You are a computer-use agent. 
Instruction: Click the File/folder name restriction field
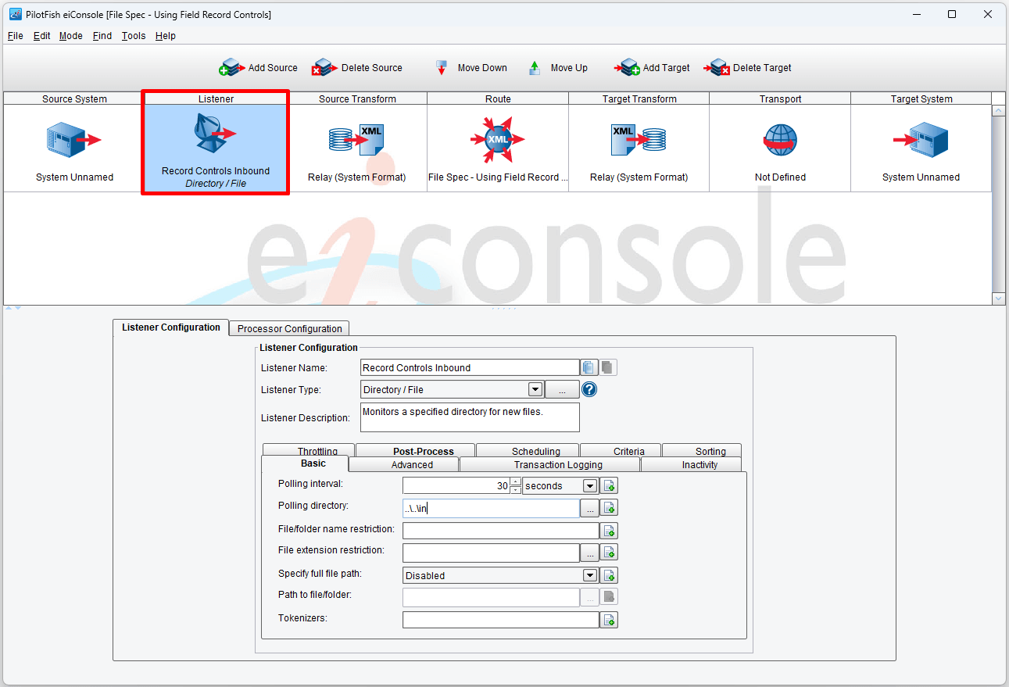(x=501, y=531)
